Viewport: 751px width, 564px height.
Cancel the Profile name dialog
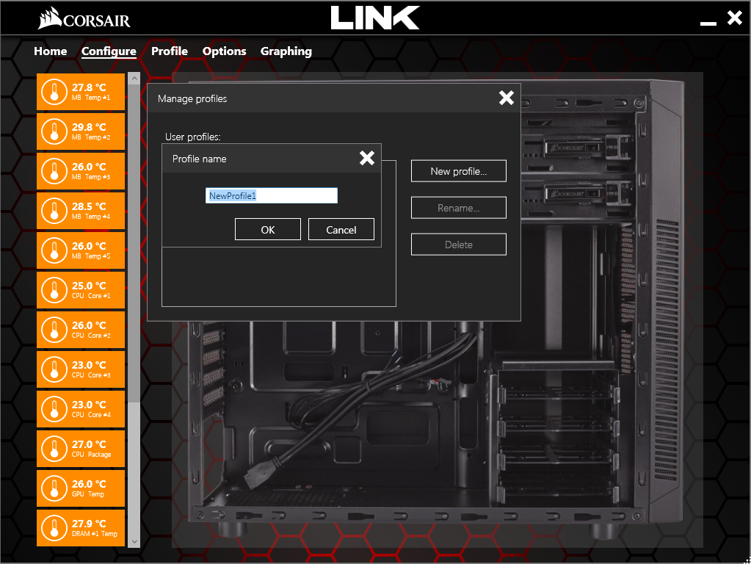pyautogui.click(x=341, y=230)
